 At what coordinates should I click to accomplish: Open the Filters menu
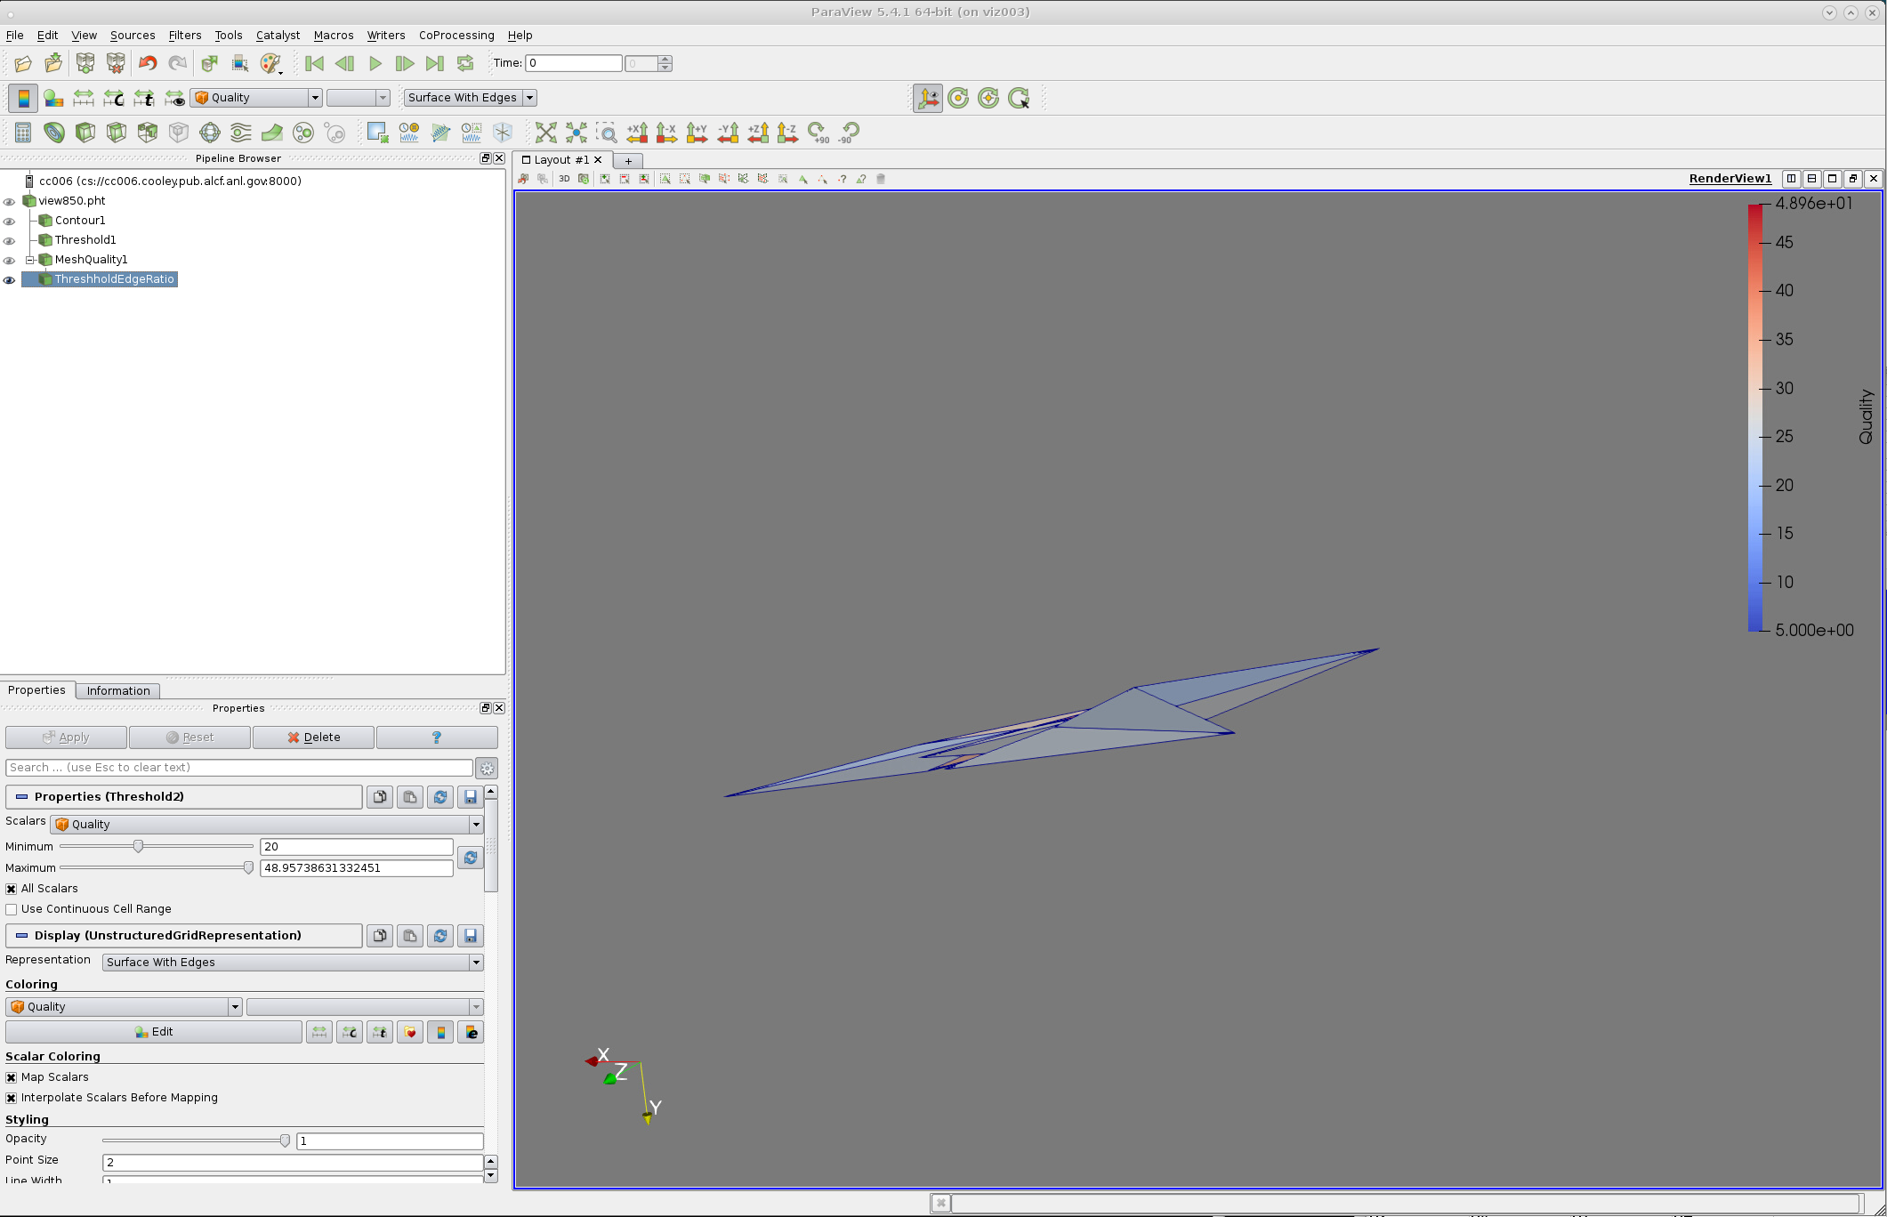tap(184, 36)
